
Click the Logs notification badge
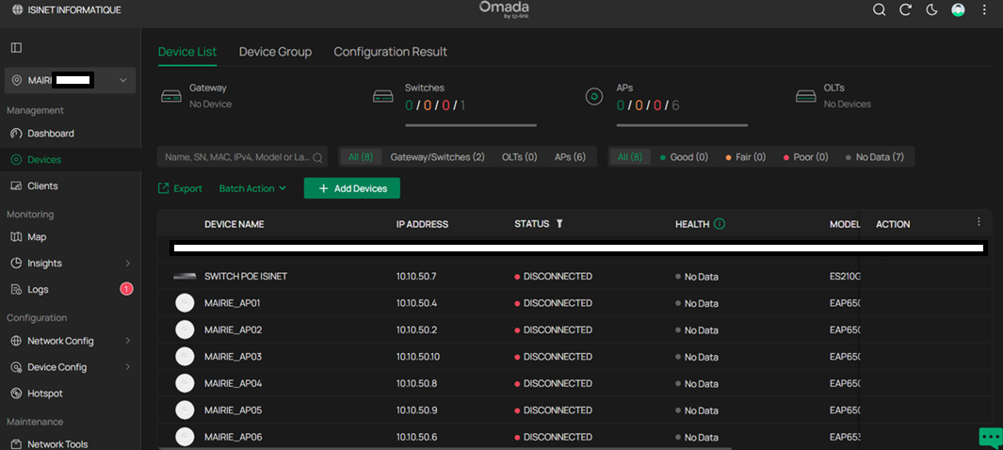click(126, 289)
